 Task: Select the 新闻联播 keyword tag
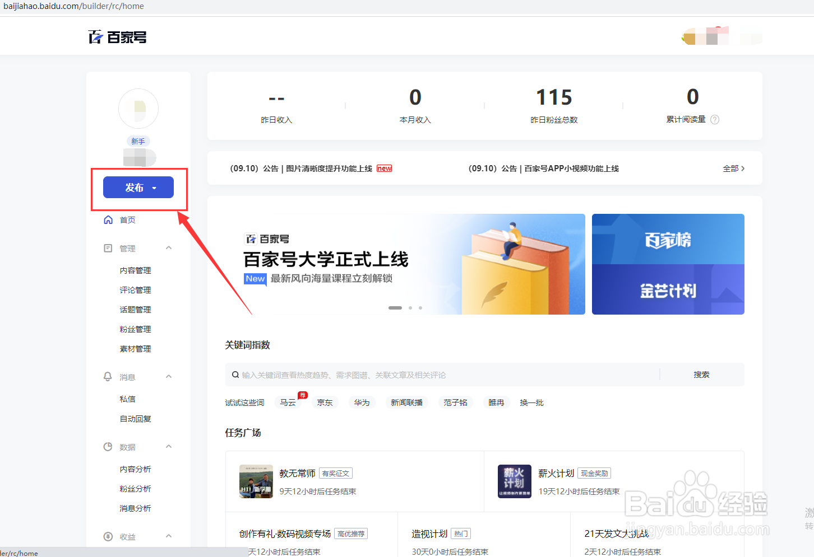pos(407,402)
